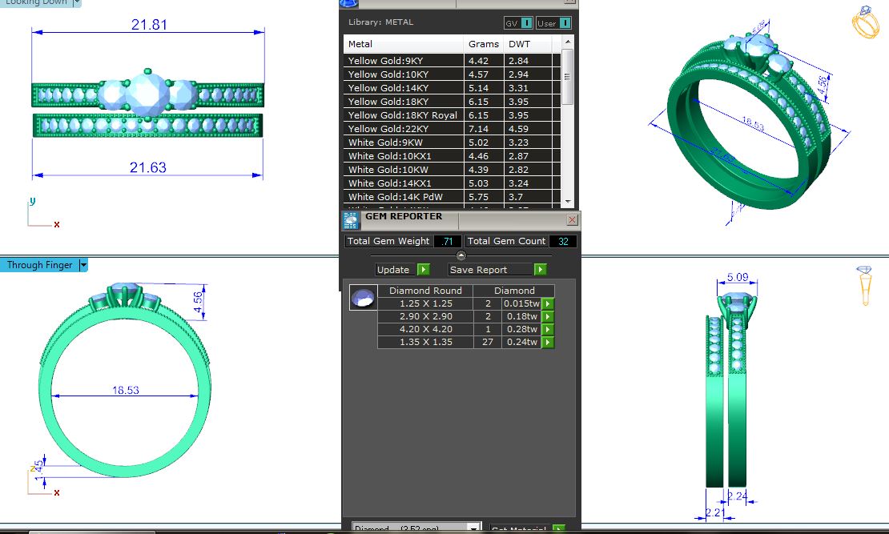The image size is (889, 534).
Task: Collapse the gem totals section arrow
Action: click(x=461, y=255)
